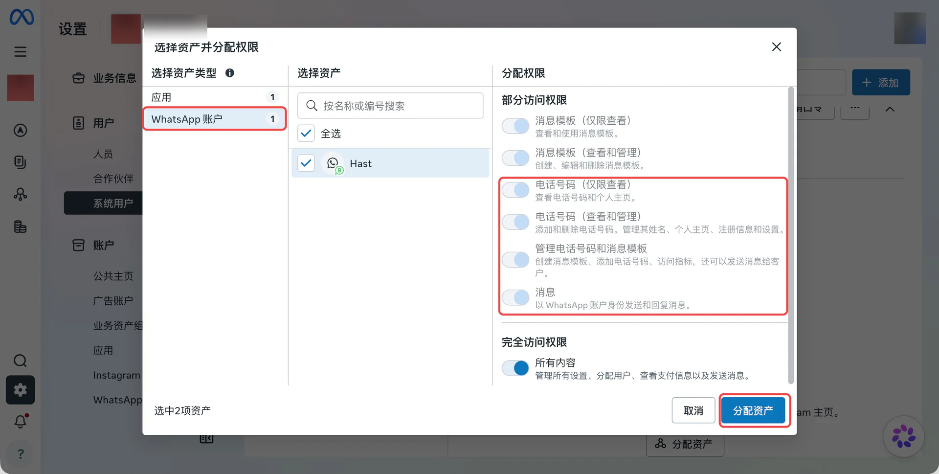Screen dimensions: 939x474
Task: Click 分配资产 button below the dialog
Action: tap(685, 444)
